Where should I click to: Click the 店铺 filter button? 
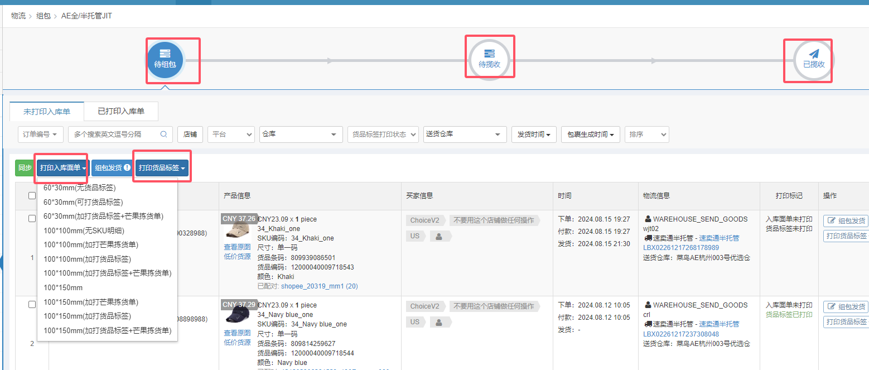coord(190,134)
